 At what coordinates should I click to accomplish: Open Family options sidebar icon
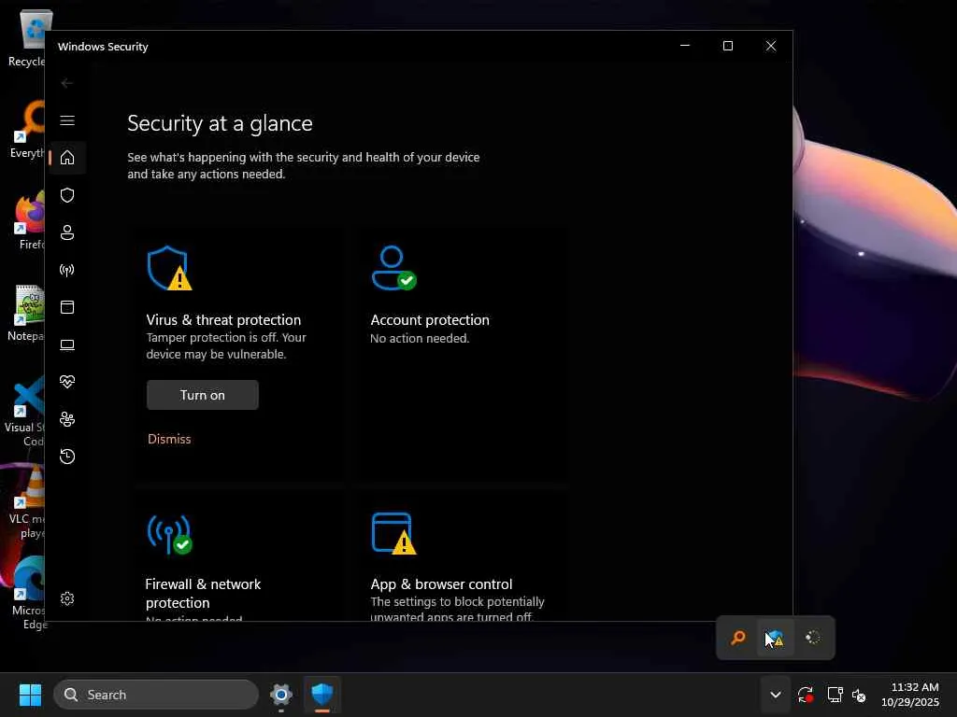coord(67,419)
